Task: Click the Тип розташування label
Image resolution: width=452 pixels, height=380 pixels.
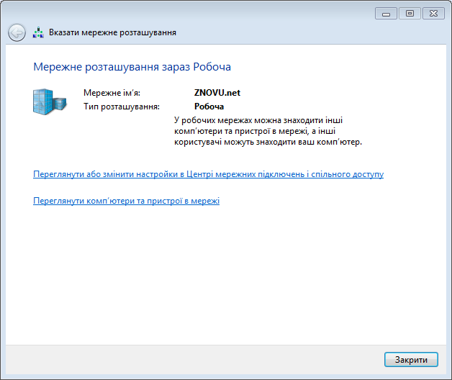Action: (121, 107)
